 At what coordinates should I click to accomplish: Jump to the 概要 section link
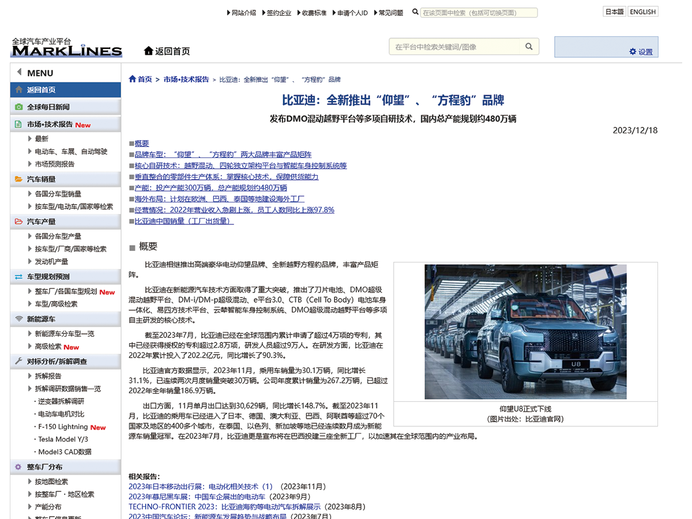[142, 144]
